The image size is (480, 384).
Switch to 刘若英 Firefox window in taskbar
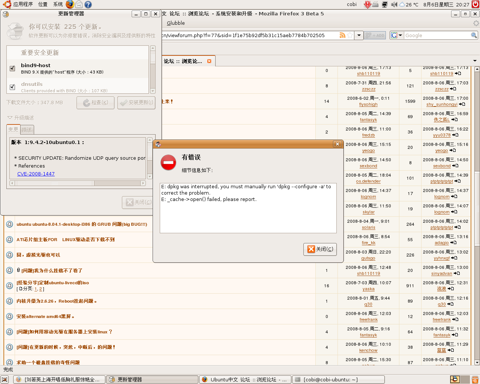(x=59, y=379)
